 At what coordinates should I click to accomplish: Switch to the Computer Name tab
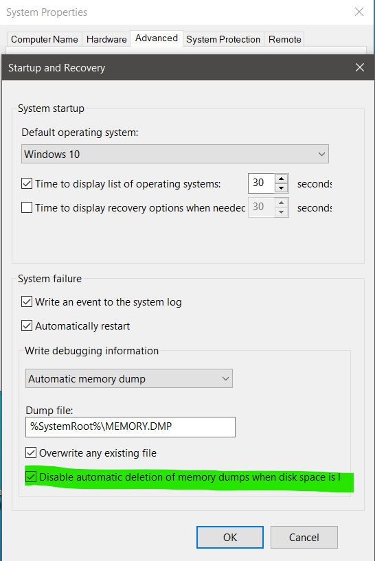[45, 39]
